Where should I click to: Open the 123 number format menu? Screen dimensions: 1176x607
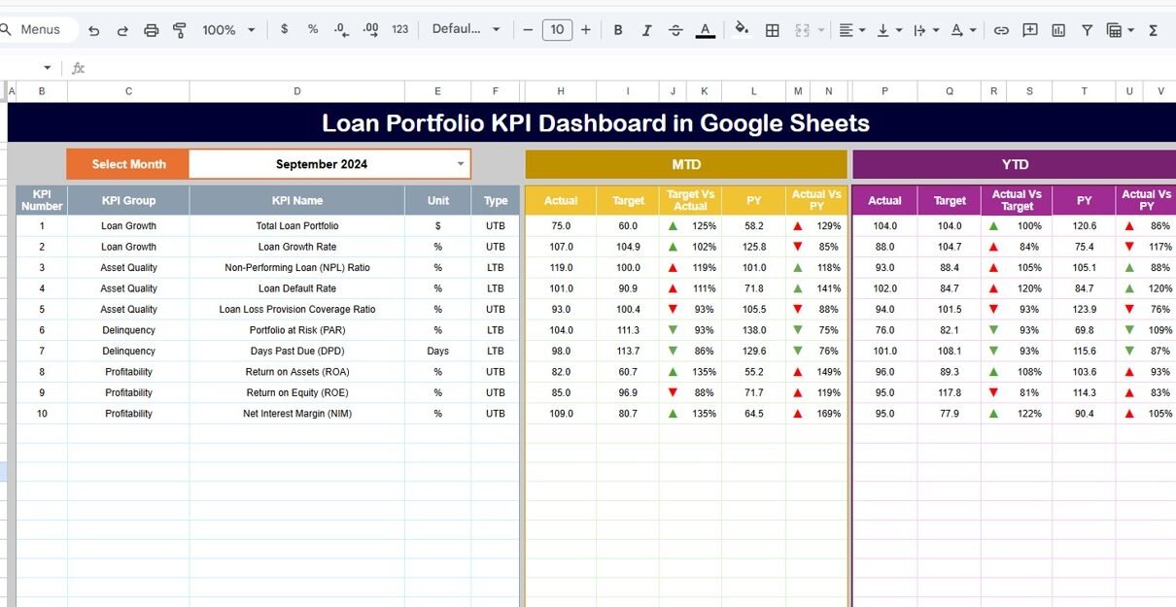tap(400, 30)
